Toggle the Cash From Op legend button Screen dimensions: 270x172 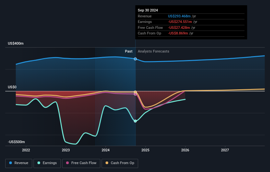[120, 163]
